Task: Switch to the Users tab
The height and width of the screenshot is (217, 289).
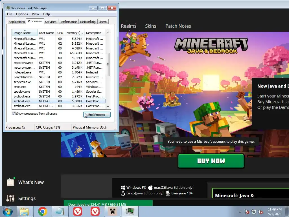Action: 103,22
